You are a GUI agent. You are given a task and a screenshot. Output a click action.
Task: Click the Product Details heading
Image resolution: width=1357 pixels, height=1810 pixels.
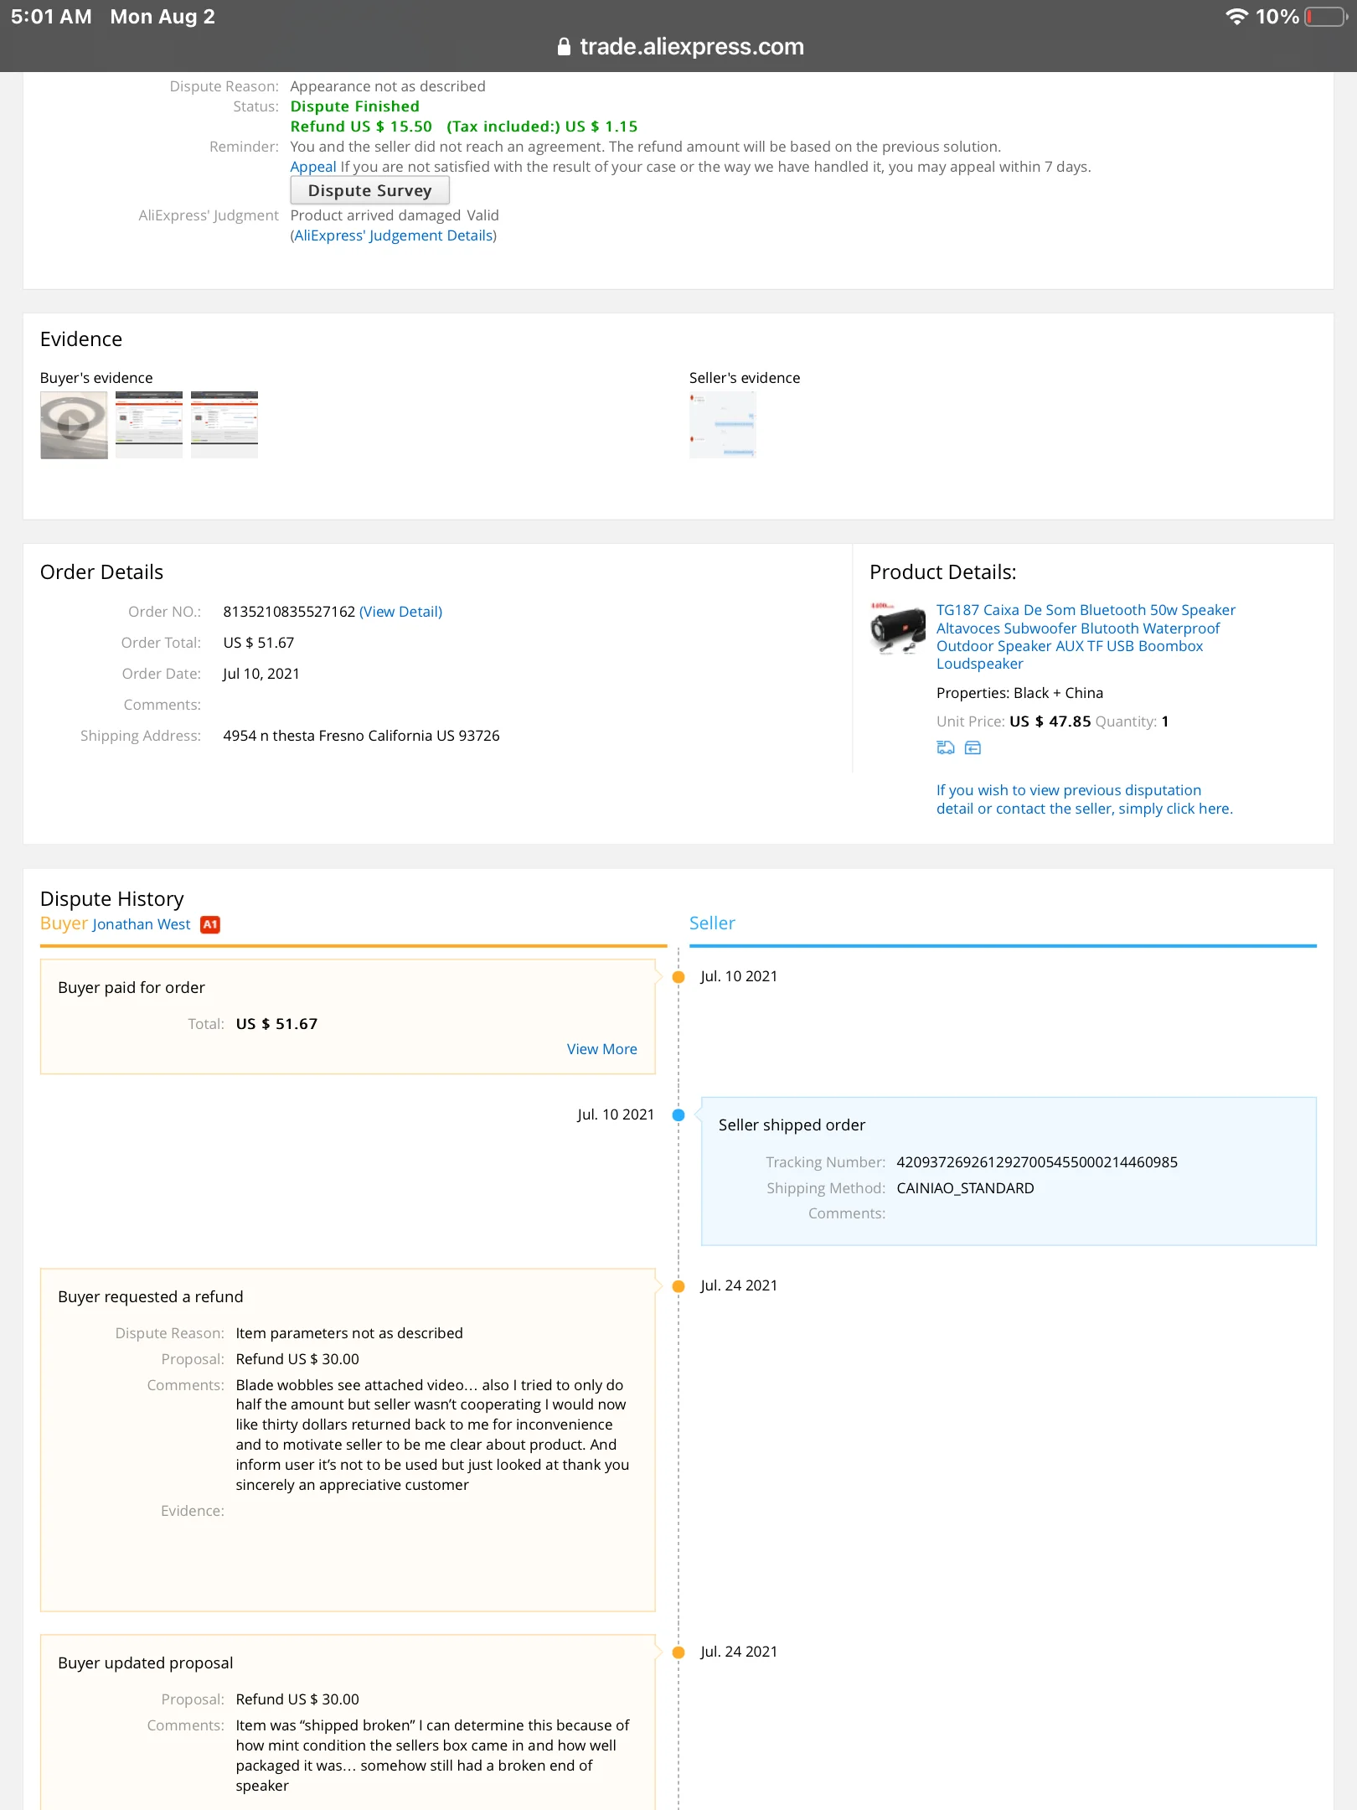click(943, 572)
